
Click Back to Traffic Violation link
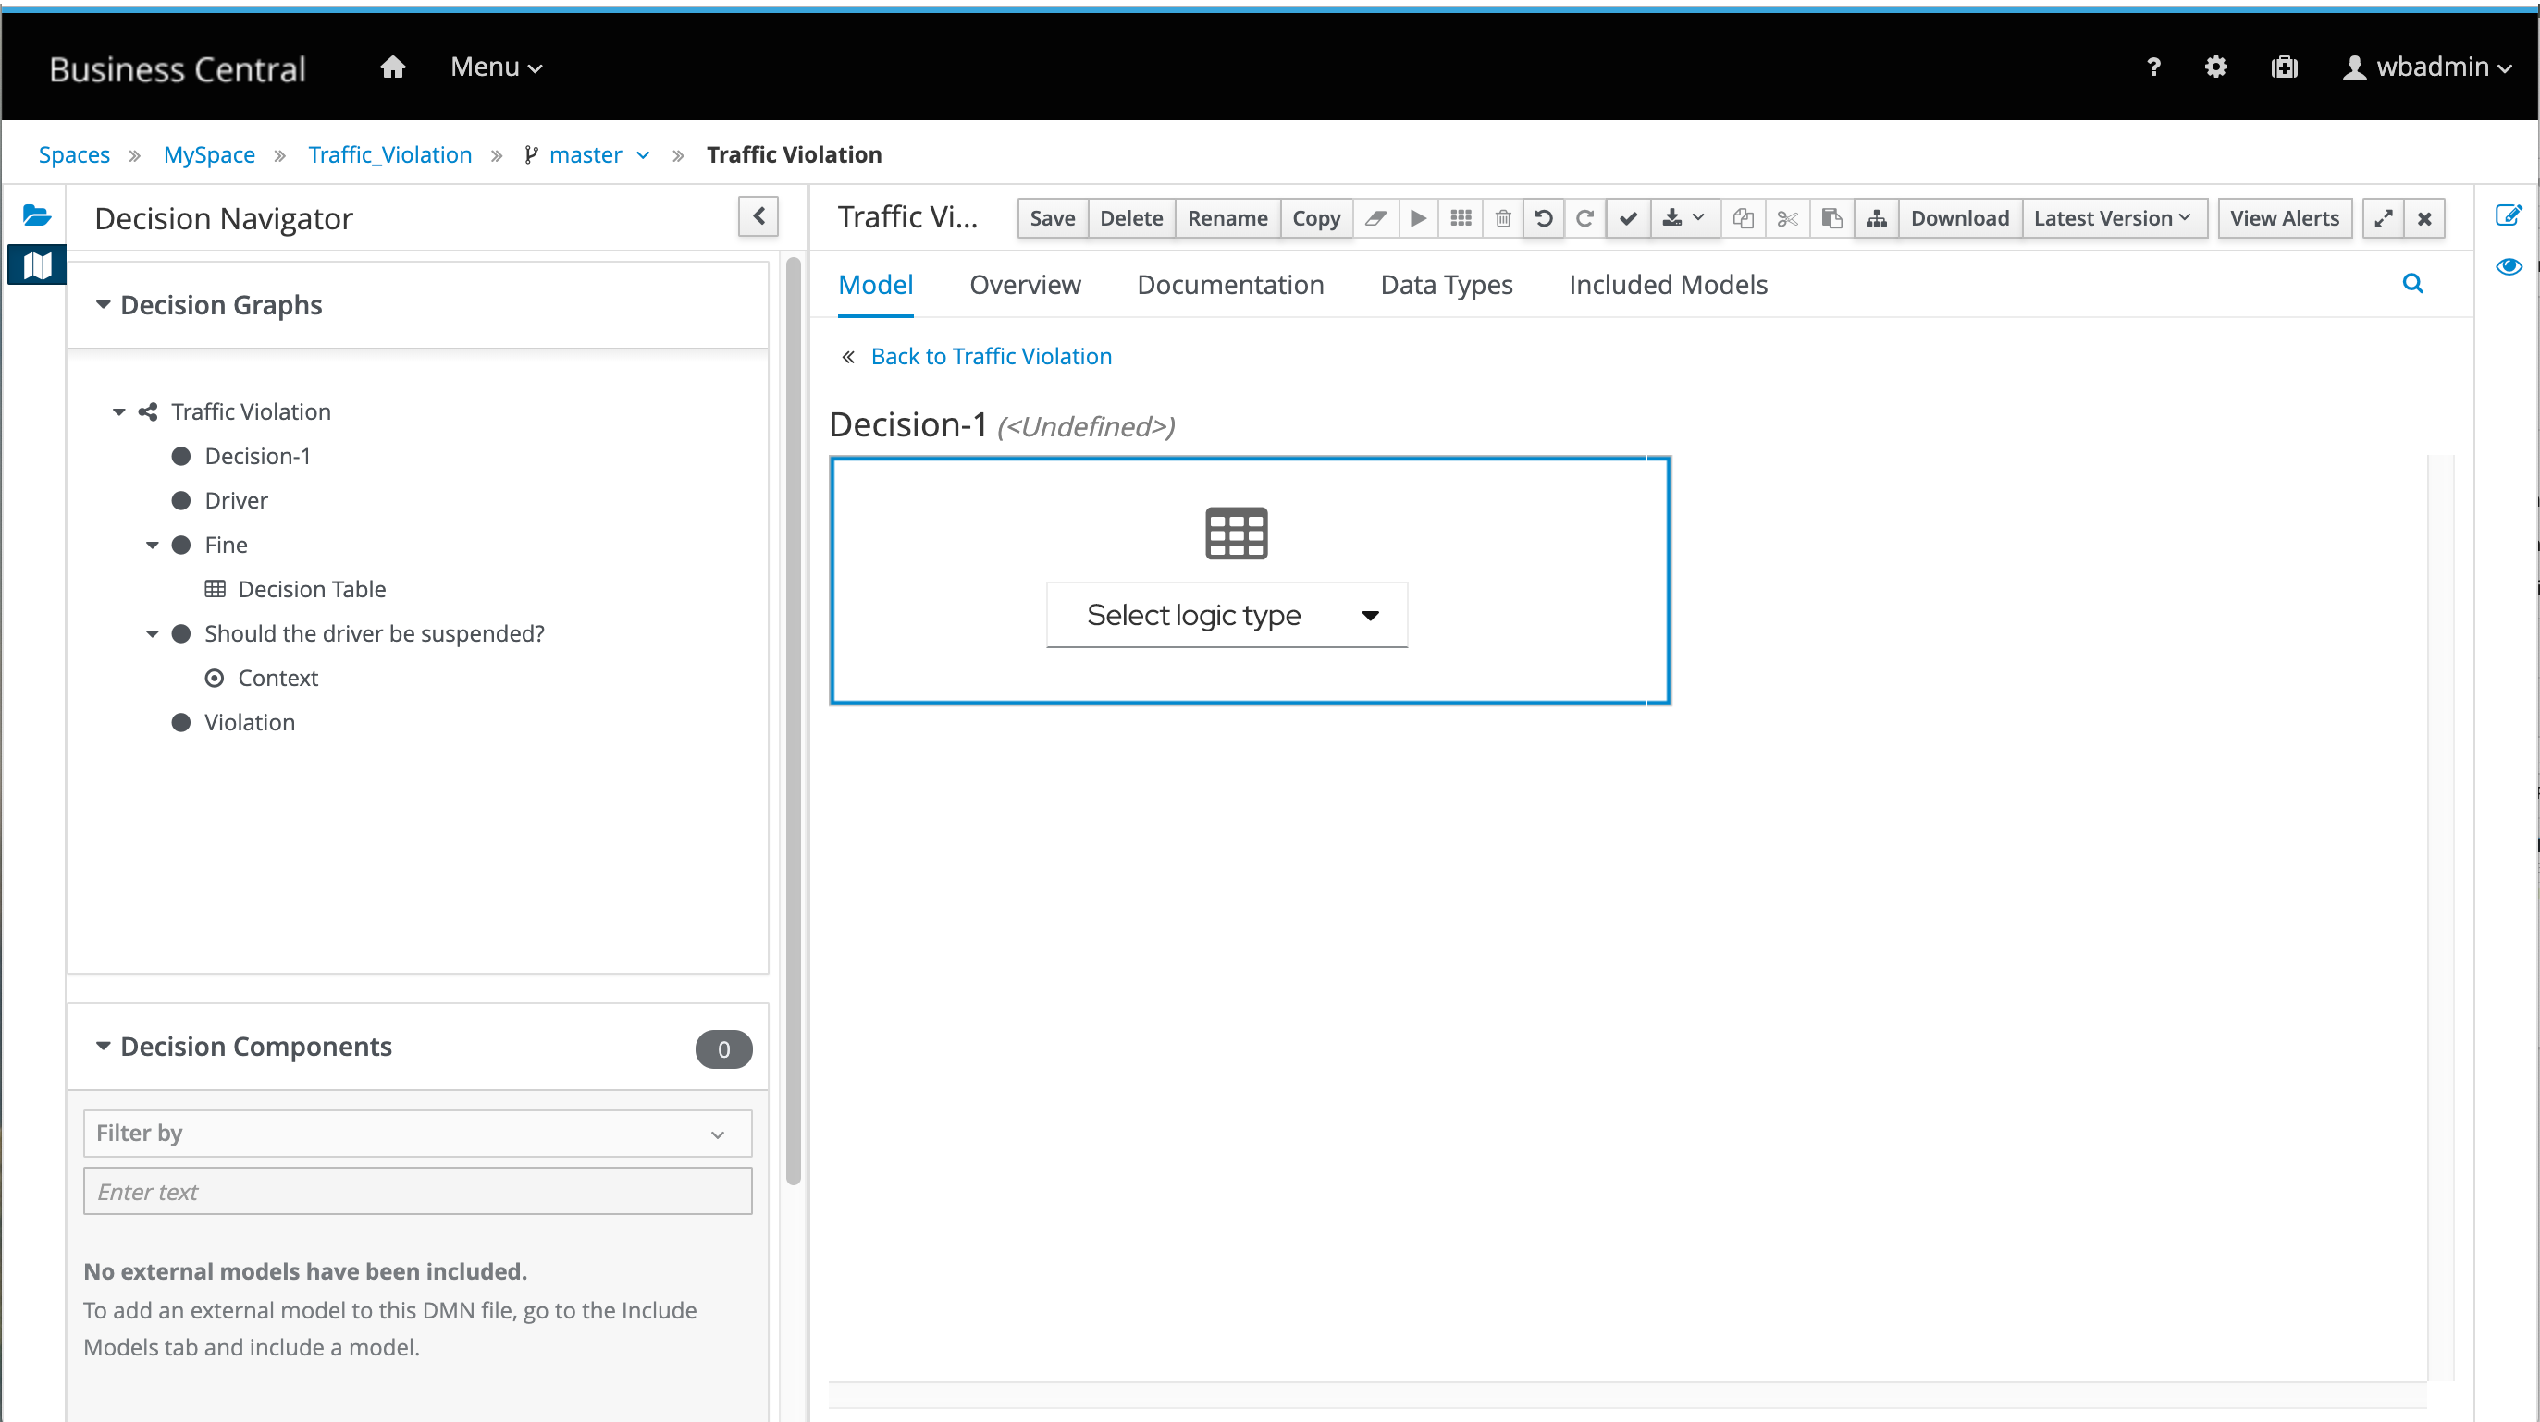990,356
